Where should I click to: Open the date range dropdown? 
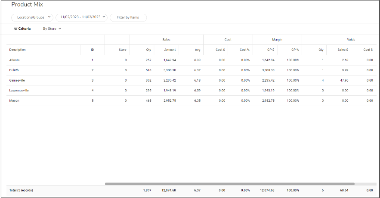(x=81, y=17)
